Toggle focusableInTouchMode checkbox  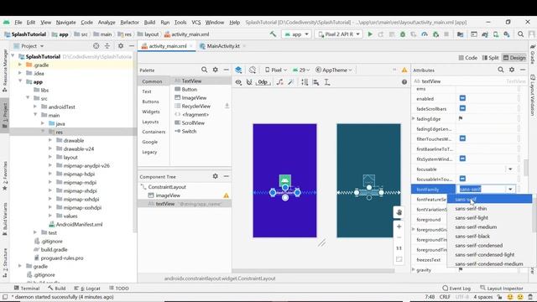pyautogui.click(x=462, y=179)
